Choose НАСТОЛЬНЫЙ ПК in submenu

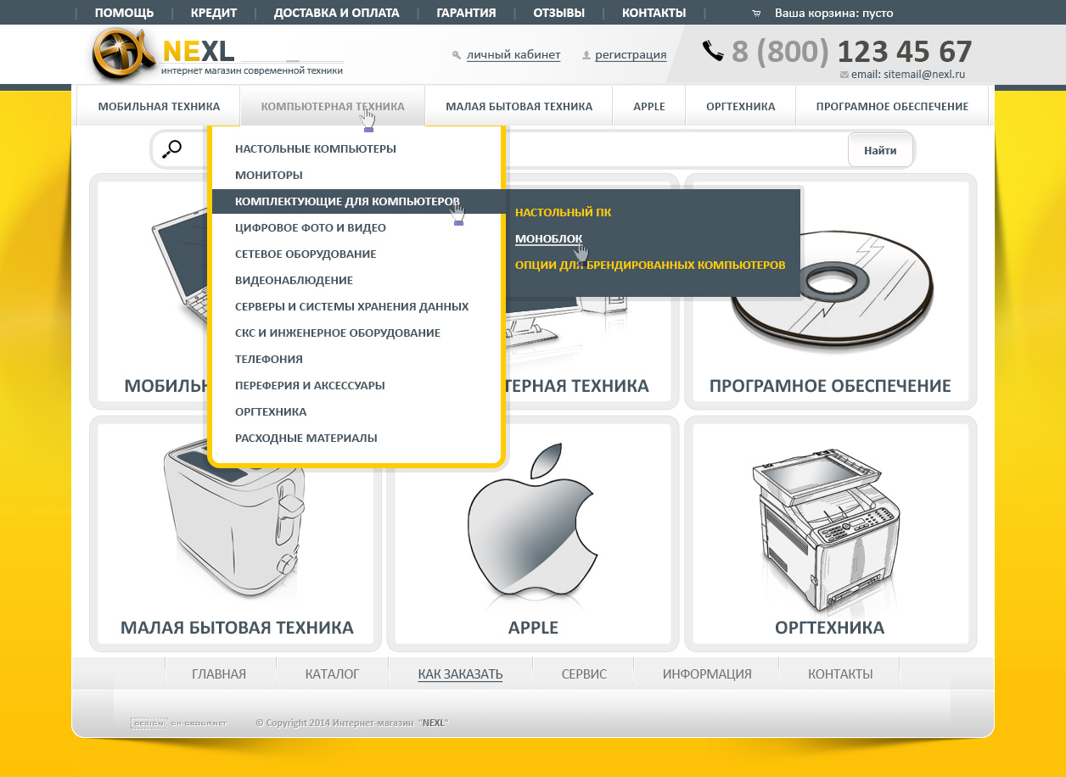pos(563,212)
